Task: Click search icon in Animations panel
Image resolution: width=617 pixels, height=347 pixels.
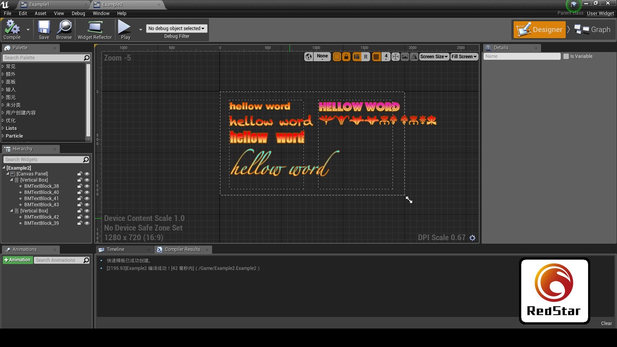Action: point(86,260)
